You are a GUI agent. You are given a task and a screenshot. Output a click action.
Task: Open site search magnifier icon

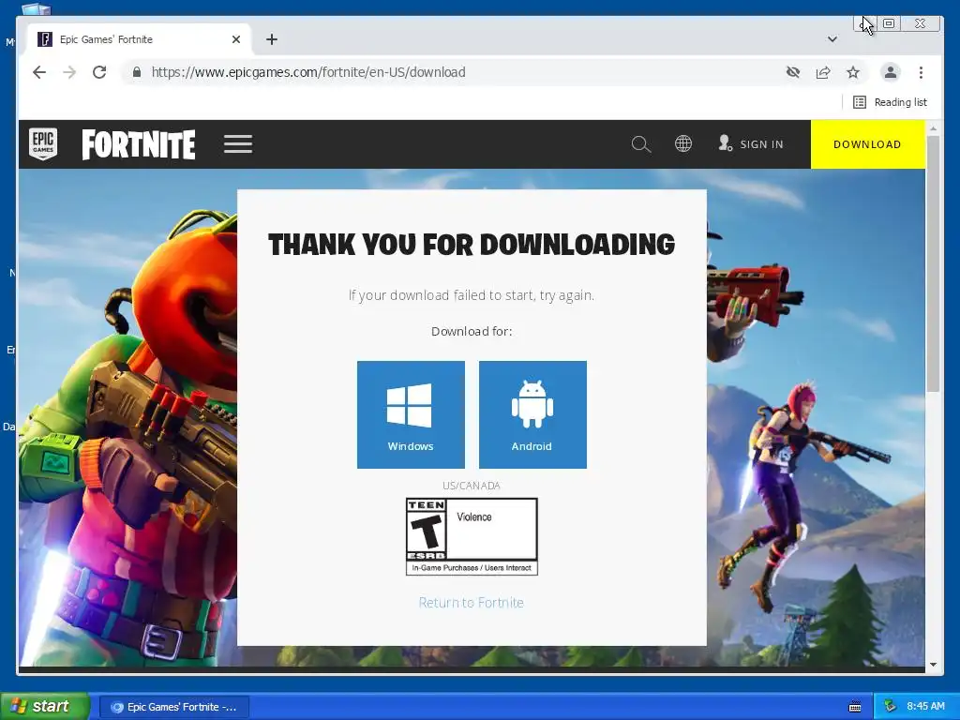tap(640, 144)
